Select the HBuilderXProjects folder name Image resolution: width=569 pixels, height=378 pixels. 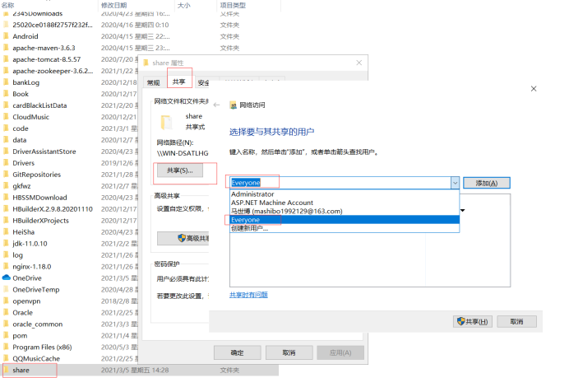click(x=40, y=221)
